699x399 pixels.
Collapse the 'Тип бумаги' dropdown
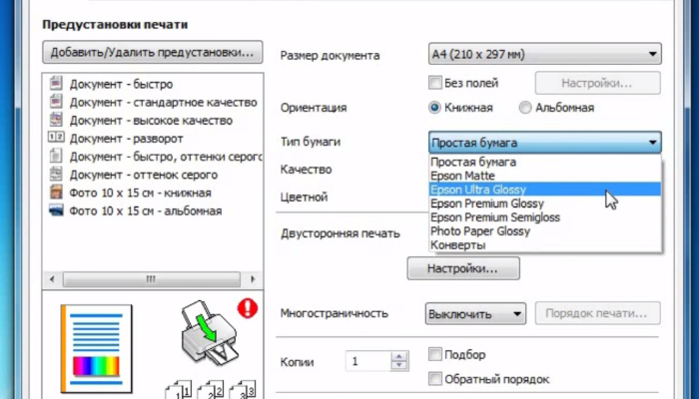(x=545, y=143)
